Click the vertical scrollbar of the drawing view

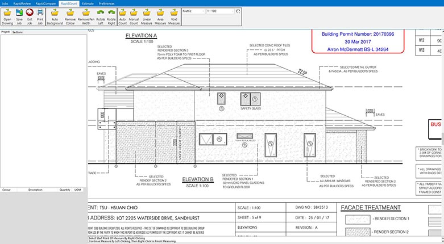point(442,133)
